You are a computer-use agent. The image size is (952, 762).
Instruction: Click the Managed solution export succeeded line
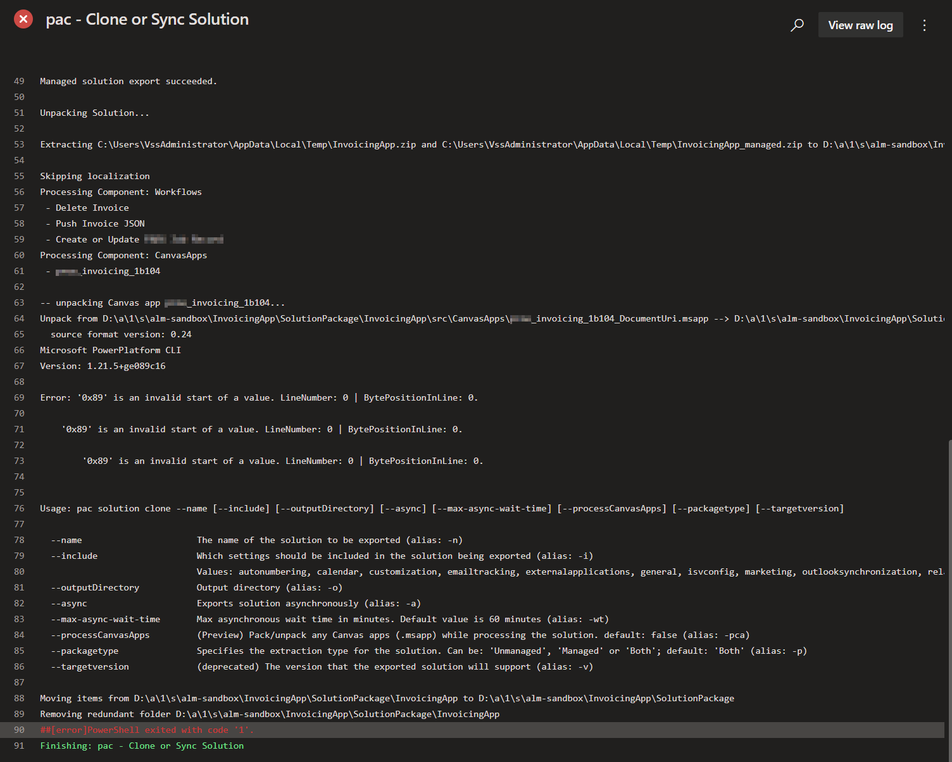click(128, 81)
